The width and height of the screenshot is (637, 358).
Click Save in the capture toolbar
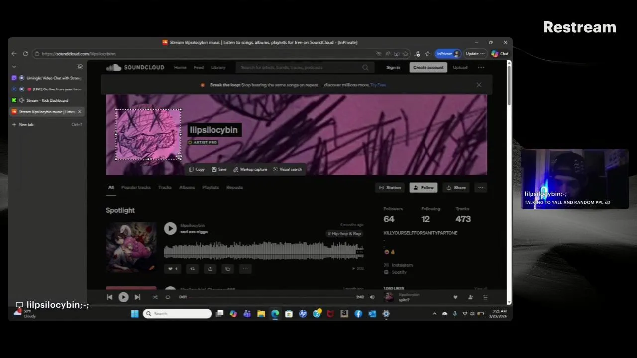click(x=219, y=169)
